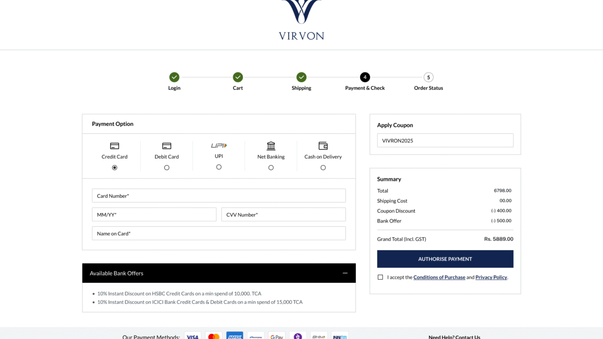Open the Conditions of Purchase link

pyautogui.click(x=439, y=277)
